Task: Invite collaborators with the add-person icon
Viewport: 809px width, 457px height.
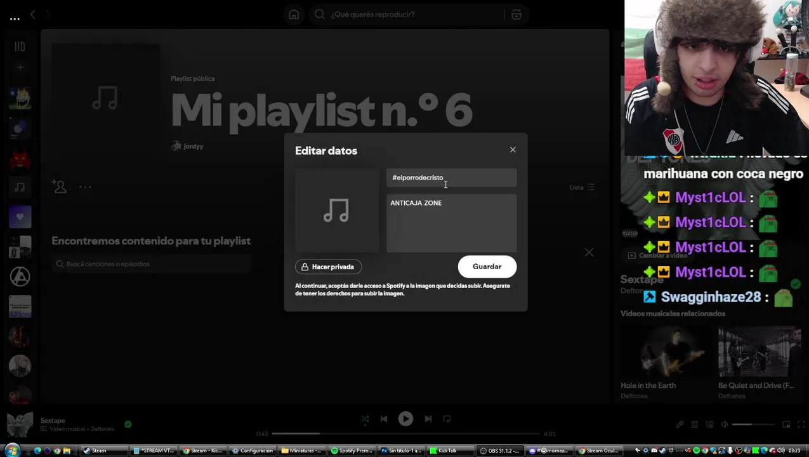Action: (x=59, y=187)
